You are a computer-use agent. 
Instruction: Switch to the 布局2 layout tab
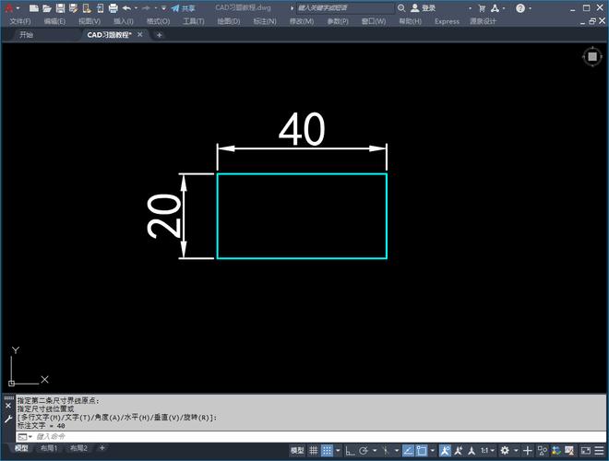(x=78, y=449)
